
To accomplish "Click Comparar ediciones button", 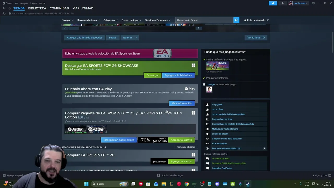I will tap(186, 147).
